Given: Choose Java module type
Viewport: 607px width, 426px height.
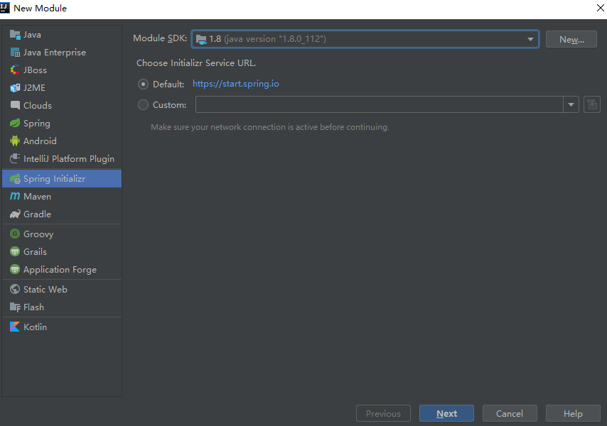Looking at the screenshot, I should click(x=62, y=35).
